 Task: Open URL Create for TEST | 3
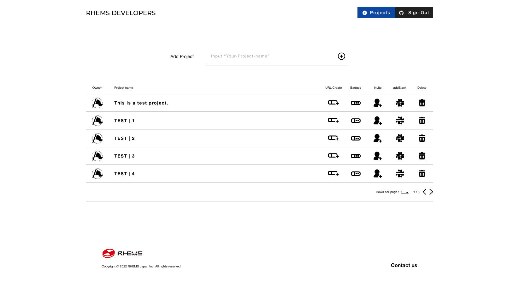pyautogui.click(x=333, y=156)
